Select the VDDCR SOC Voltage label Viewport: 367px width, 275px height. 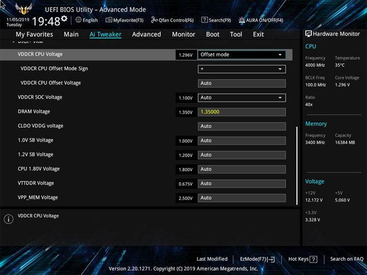pyautogui.click(x=40, y=97)
